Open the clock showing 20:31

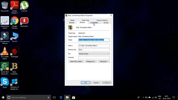tap(166, 97)
